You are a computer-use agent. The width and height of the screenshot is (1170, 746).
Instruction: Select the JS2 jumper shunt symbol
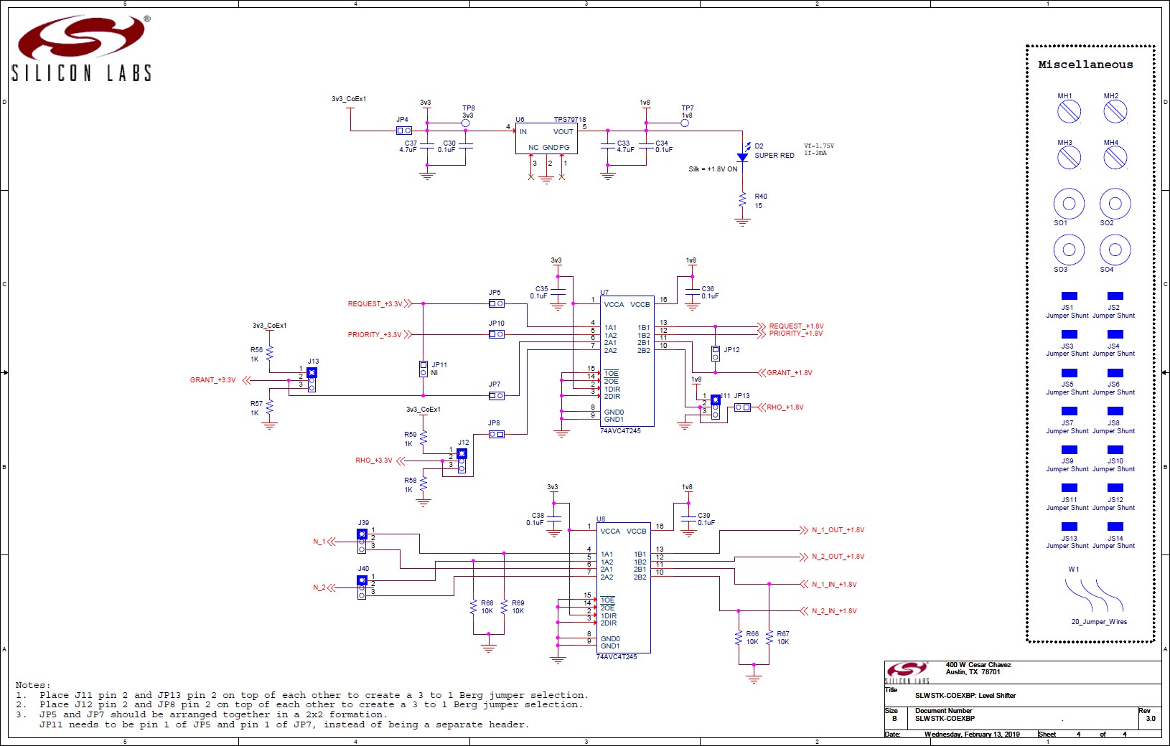pyautogui.click(x=1115, y=296)
